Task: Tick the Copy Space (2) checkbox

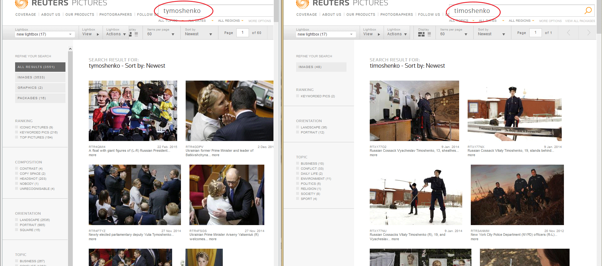Action: pyautogui.click(x=17, y=173)
